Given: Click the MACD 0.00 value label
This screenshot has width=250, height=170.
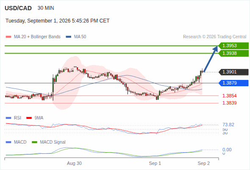Looking at the screenshot, I should click(x=227, y=150).
